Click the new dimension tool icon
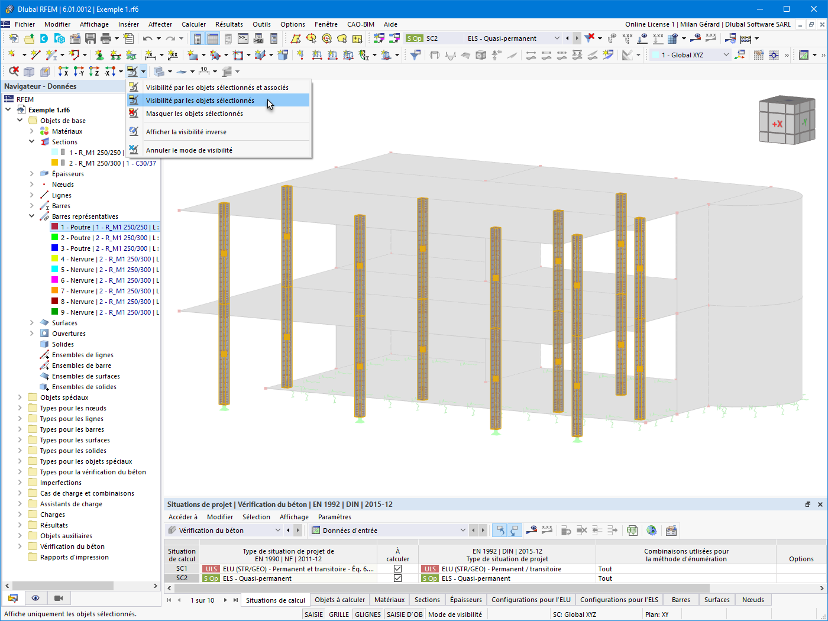This screenshot has width=828, height=621. click(151, 55)
